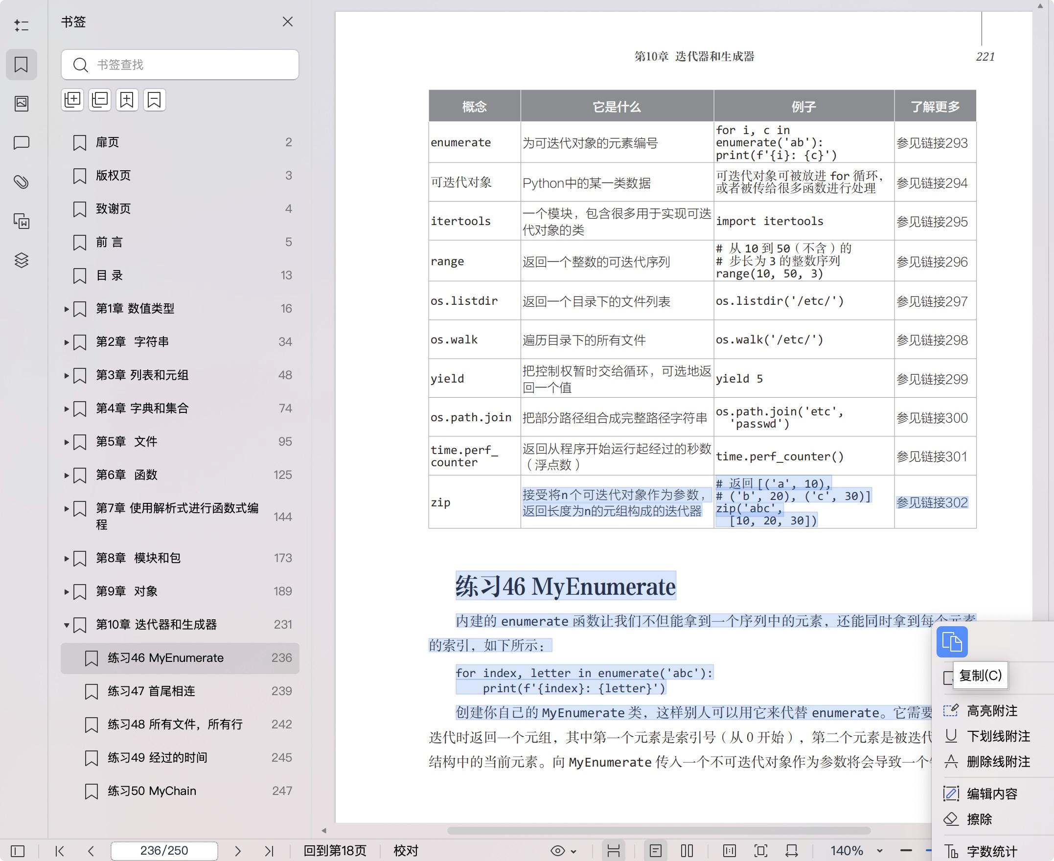Click the blue copy icon in context menu
Viewport: 1054px width, 861px height.
click(x=952, y=642)
